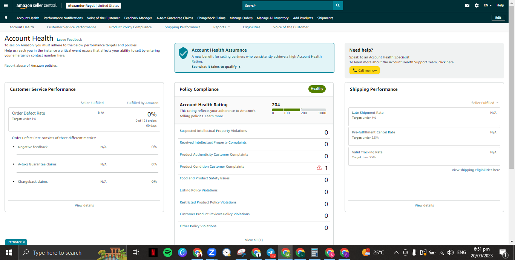Open Add Products menu item
Screen dimensions: 515x260
coord(303,18)
